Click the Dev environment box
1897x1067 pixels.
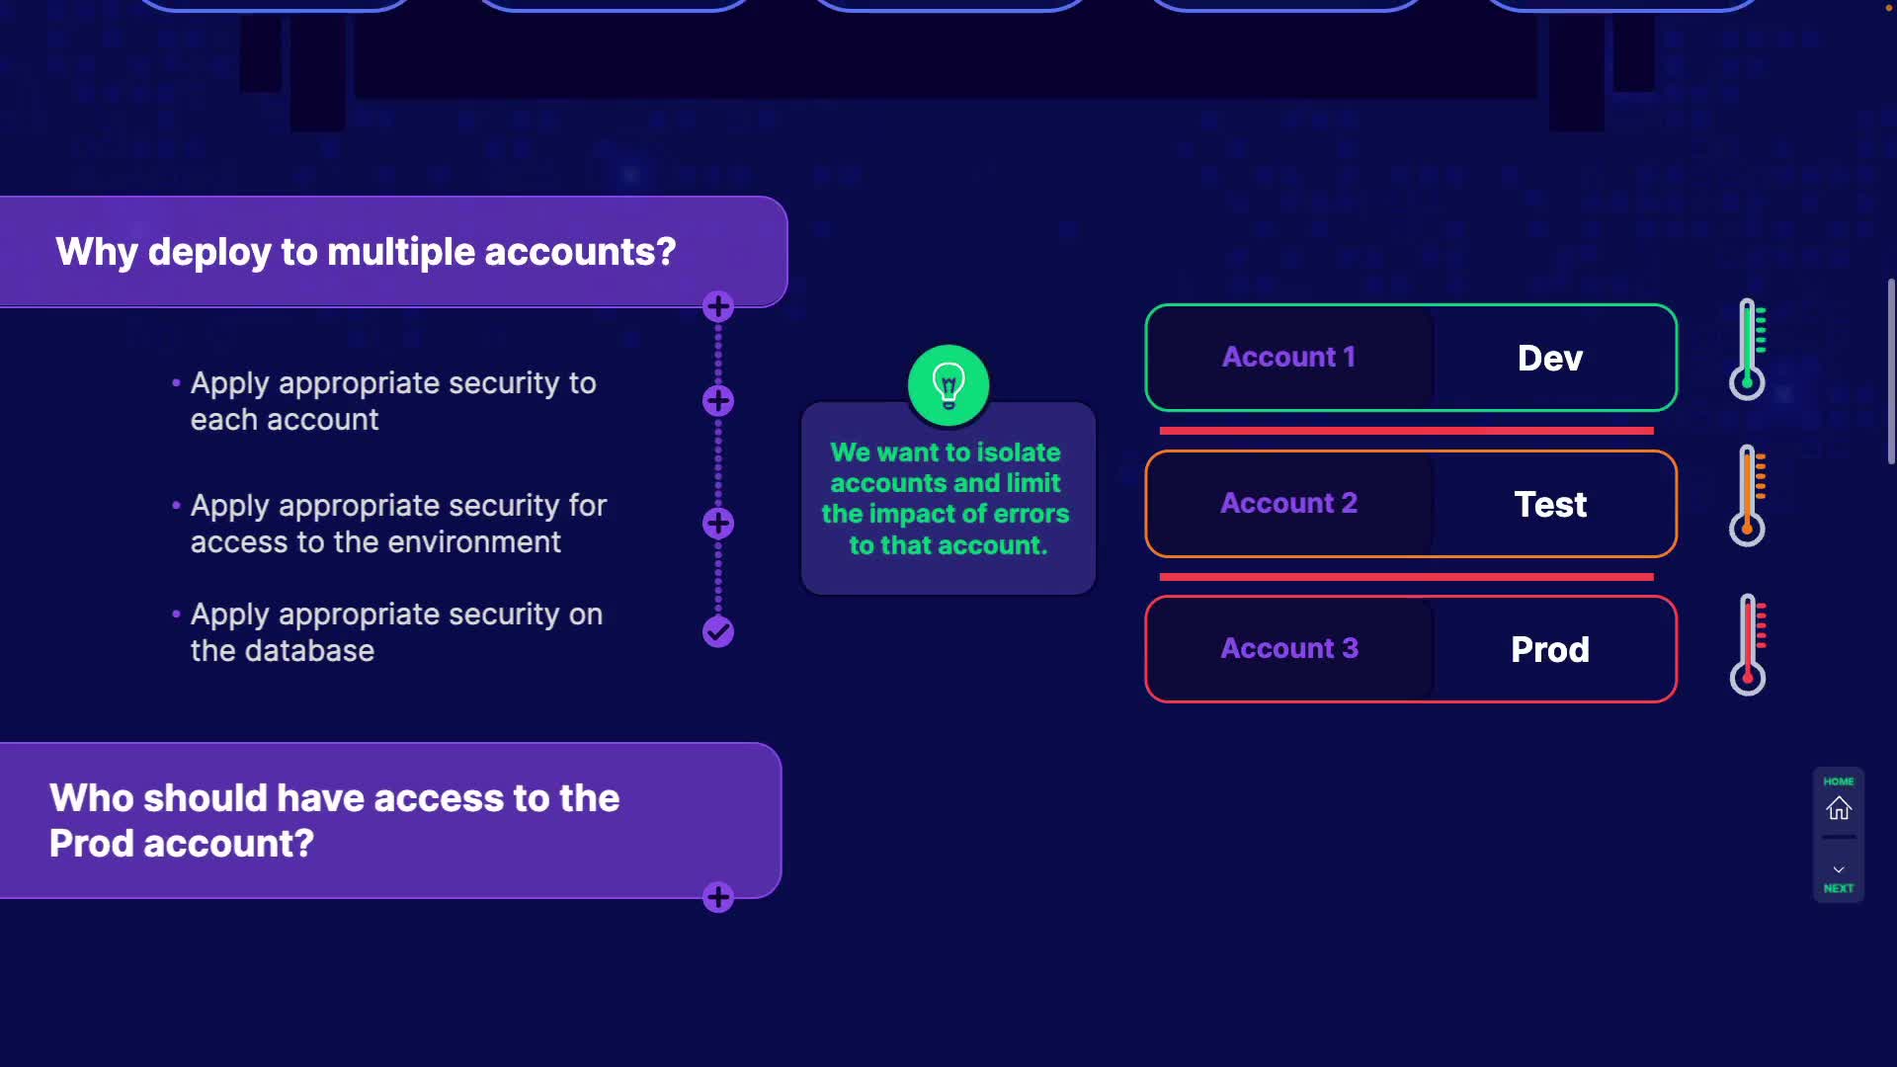point(1549,358)
